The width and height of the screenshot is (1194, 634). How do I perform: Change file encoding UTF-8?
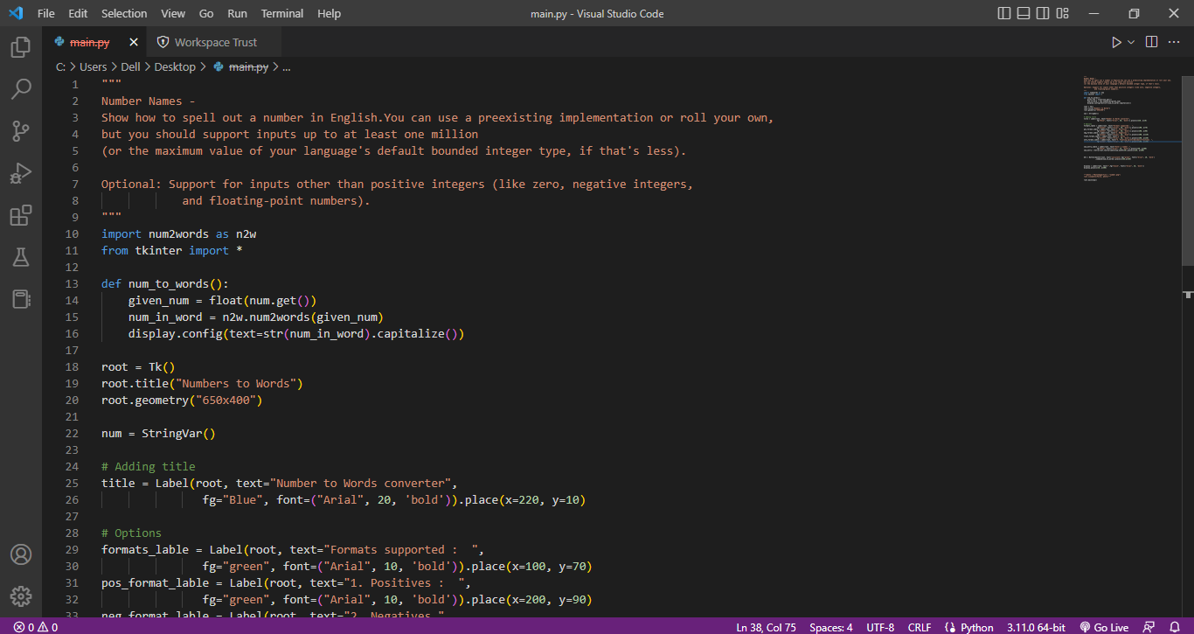point(880,627)
